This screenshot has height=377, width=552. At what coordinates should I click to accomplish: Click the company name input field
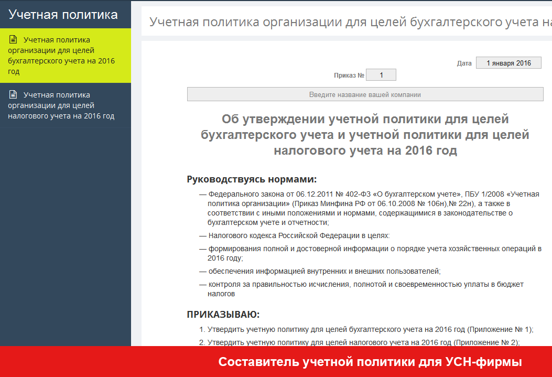coord(365,94)
